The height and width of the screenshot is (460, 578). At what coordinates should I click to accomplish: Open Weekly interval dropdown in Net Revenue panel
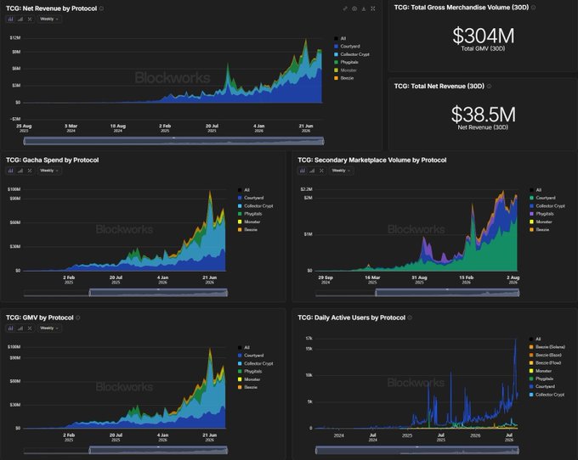(x=49, y=20)
